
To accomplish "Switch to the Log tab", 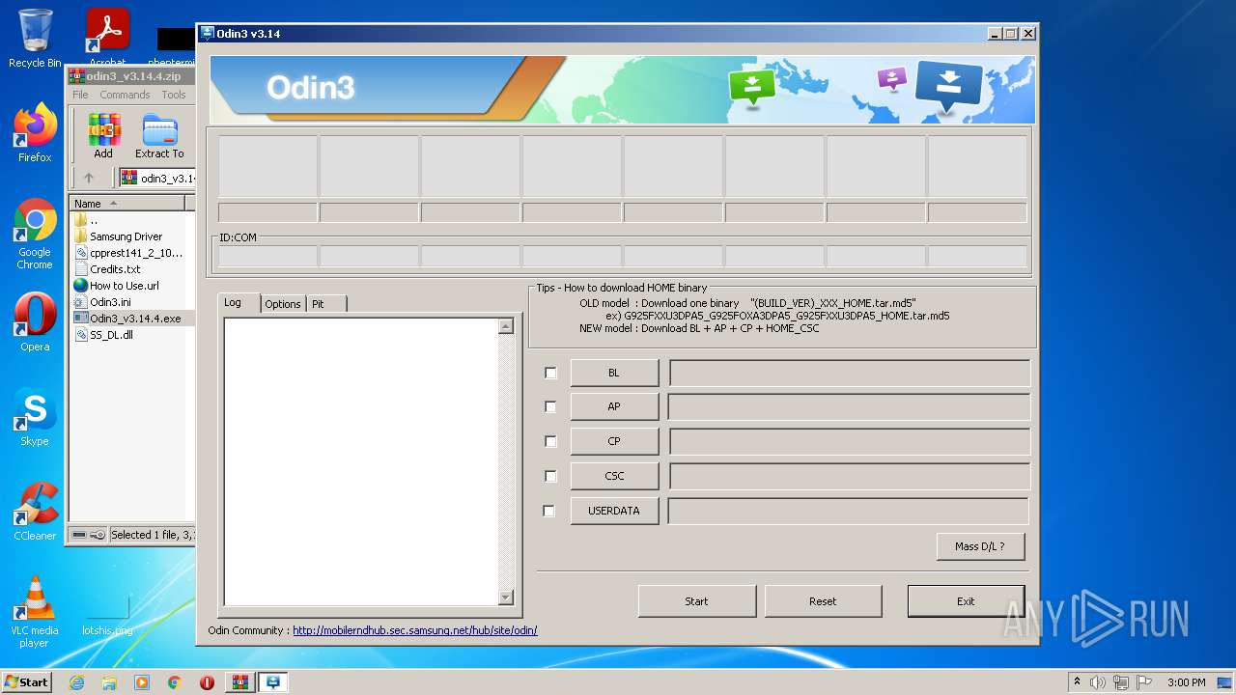I will [x=239, y=302].
